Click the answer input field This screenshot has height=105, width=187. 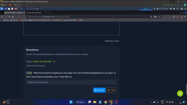(71, 82)
